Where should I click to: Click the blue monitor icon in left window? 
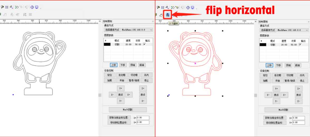click(x=37, y=7)
